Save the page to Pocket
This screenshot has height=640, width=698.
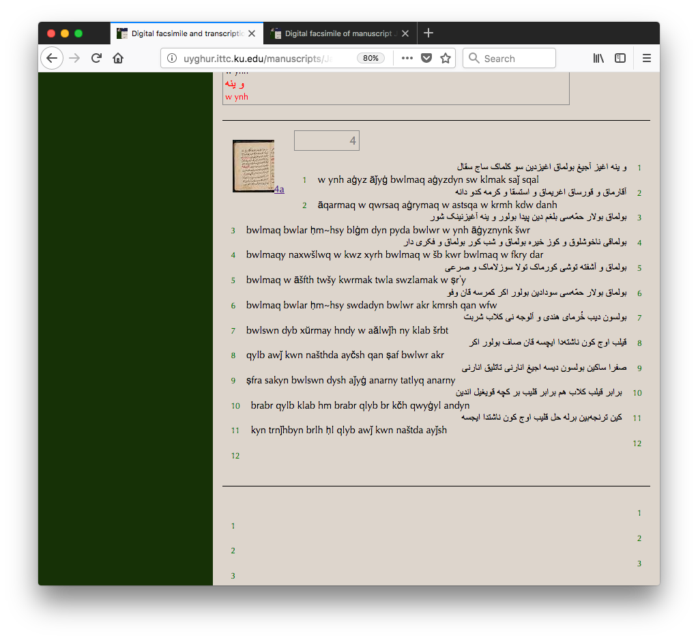(426, 58)
